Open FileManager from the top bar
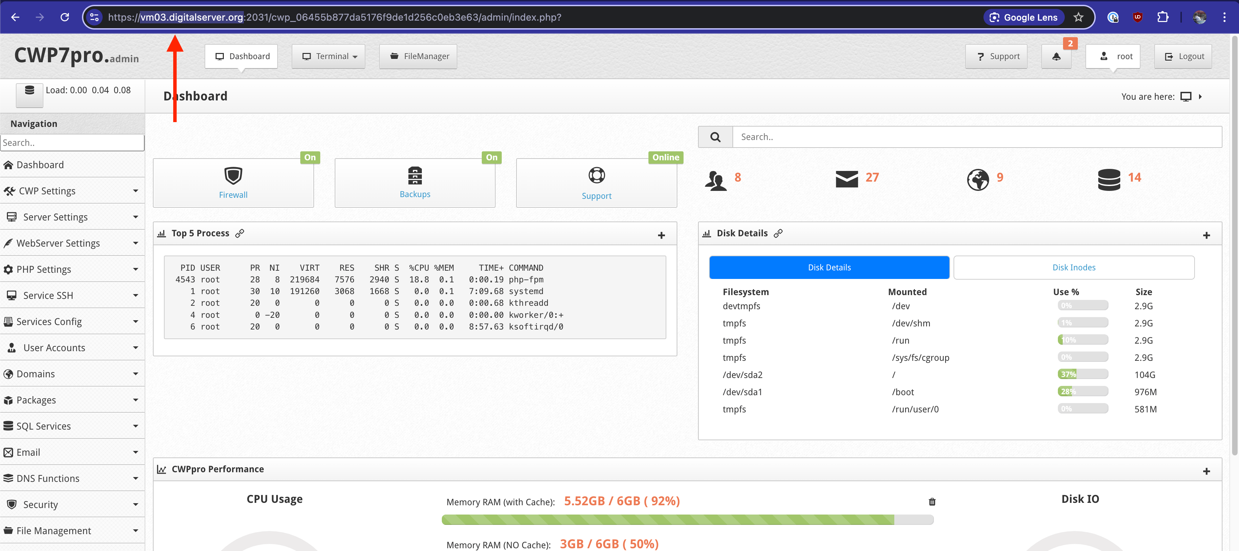The height and width of the screenshot is (551, 1239). pyautogui.click(x=418, y=56)
